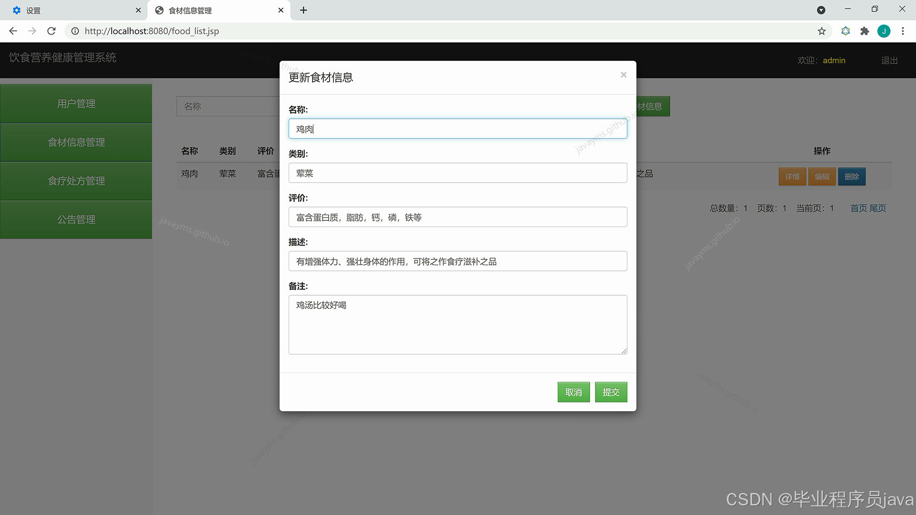Screen dimensions: 916x515
Task: Click the 详情 button for 鸡肉 row
Action: tap(792, 176)
